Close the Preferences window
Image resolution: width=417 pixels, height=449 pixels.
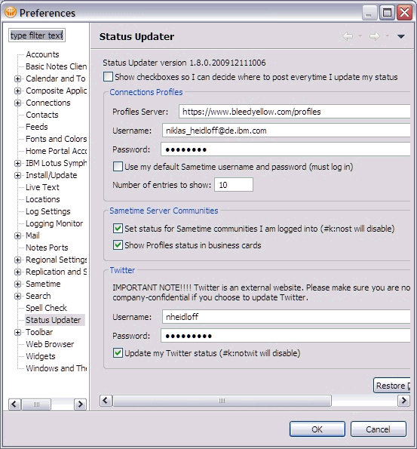(x=404, y=13)
